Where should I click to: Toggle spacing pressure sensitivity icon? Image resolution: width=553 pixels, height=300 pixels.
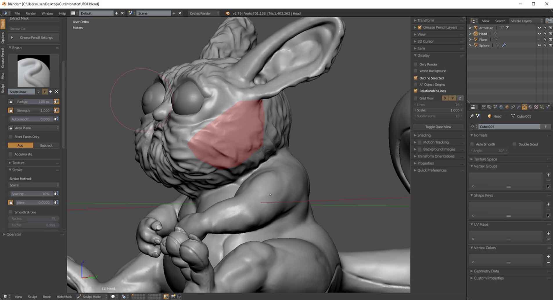(x=56, y=193)
